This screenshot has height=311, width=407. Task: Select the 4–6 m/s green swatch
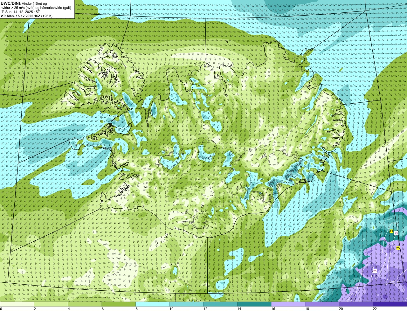tap(85, 304)
